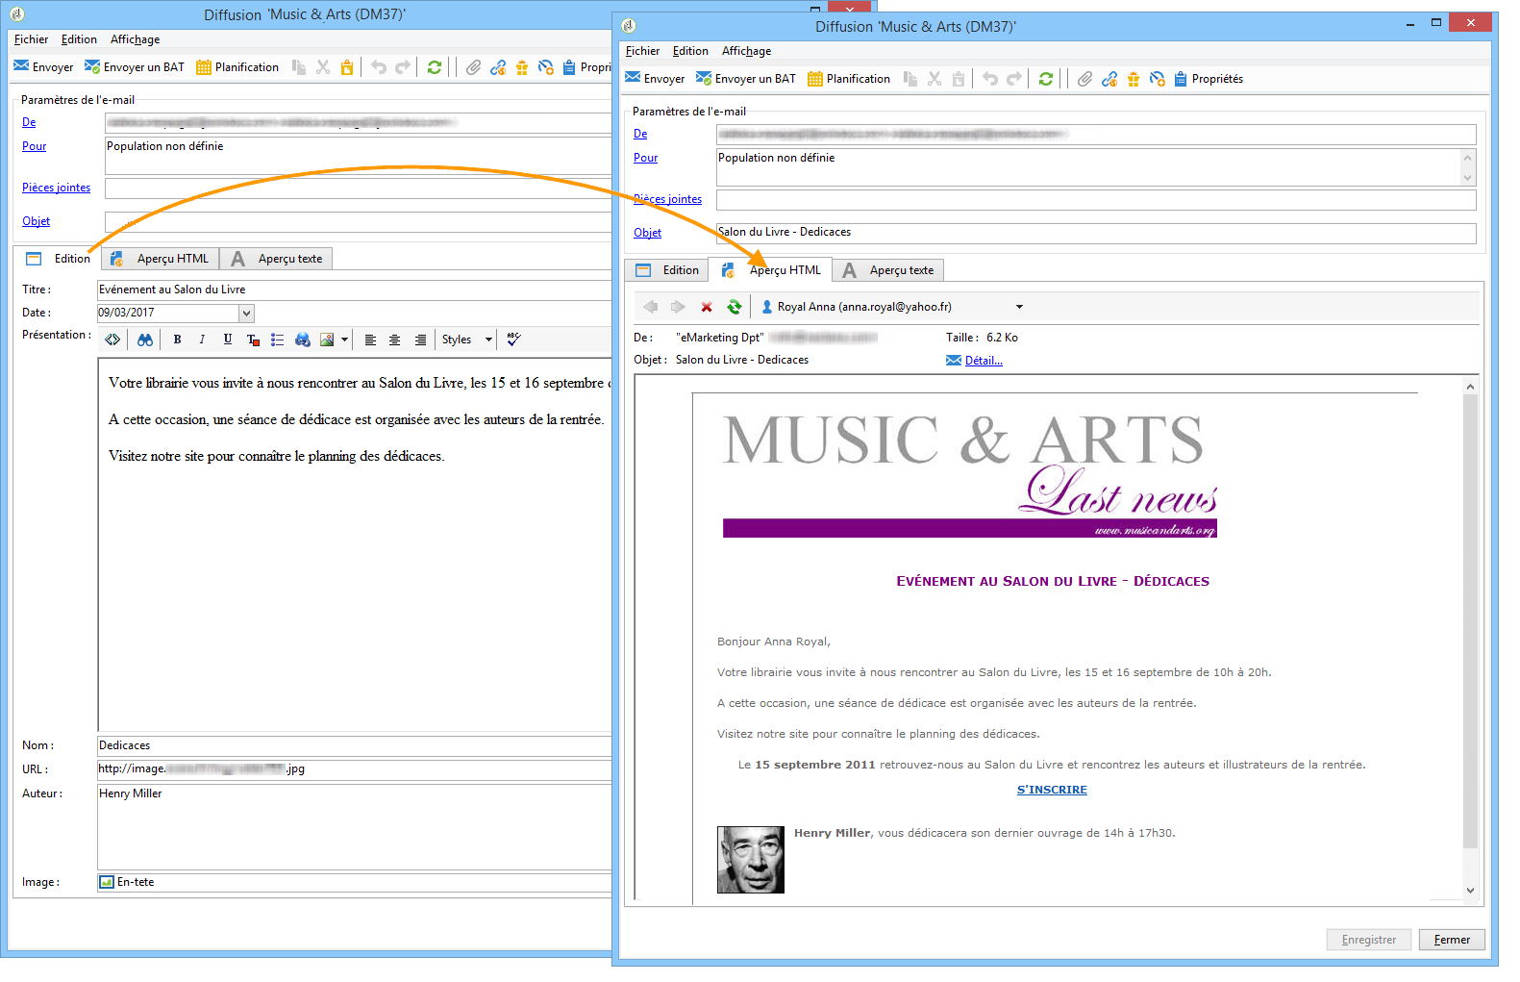Click the Fermer button
The image size is (1520, 982).
(1452, 940)
